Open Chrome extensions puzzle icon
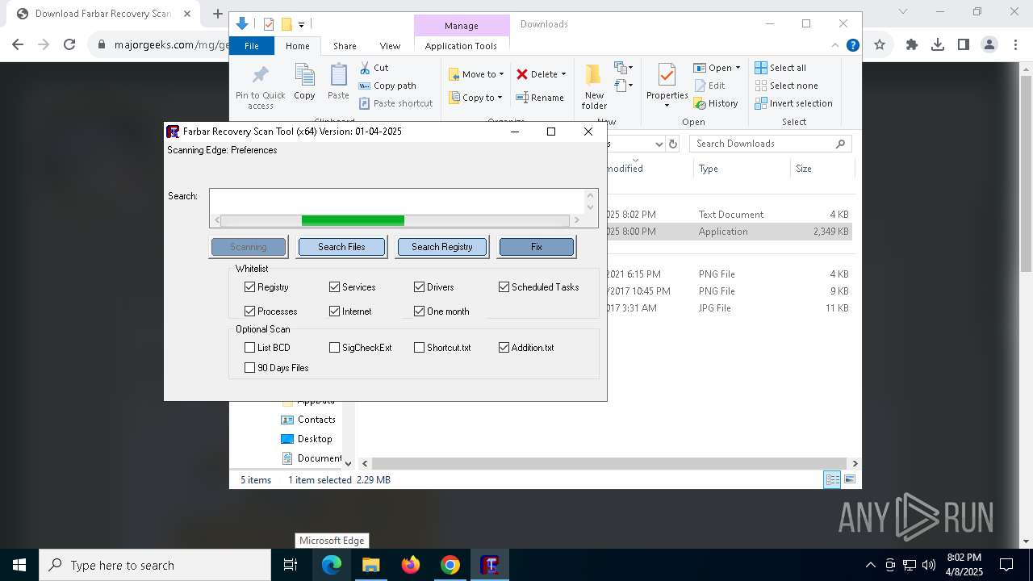 (x=912, y=44)
